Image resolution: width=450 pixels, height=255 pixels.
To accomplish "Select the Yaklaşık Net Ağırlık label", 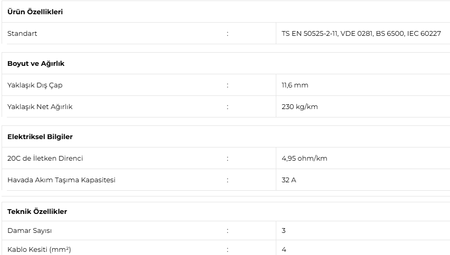I will click(40, 107).
